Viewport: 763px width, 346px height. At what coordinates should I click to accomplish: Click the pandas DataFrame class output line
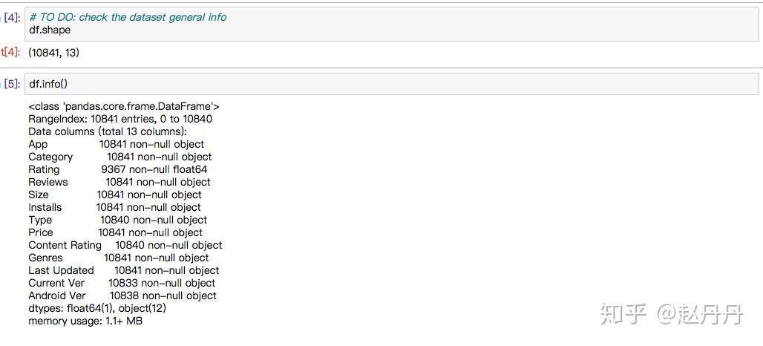click(124, 106)
